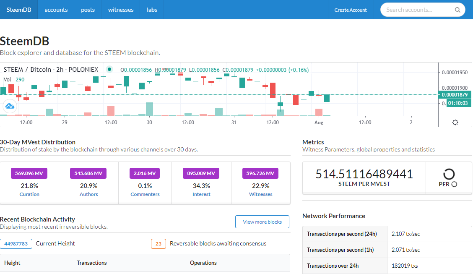Click the green market status dot

(x=109, y=69)
